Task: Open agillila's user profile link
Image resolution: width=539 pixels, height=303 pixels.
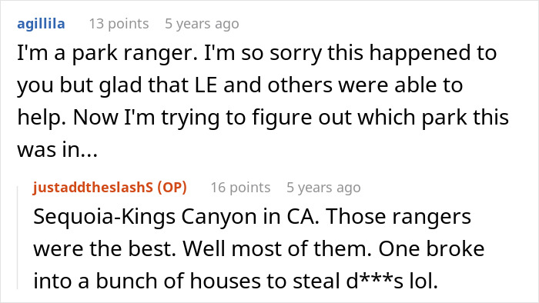Action: pyautogui.click(x=41, y=24)
